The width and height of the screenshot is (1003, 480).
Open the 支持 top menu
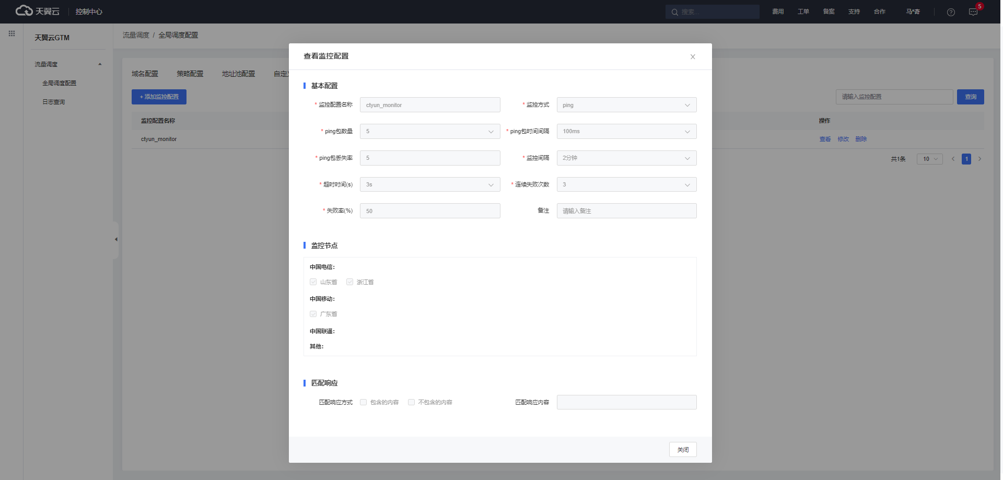coord(854,11)
